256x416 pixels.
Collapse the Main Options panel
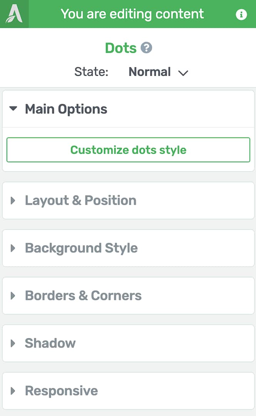66,109
